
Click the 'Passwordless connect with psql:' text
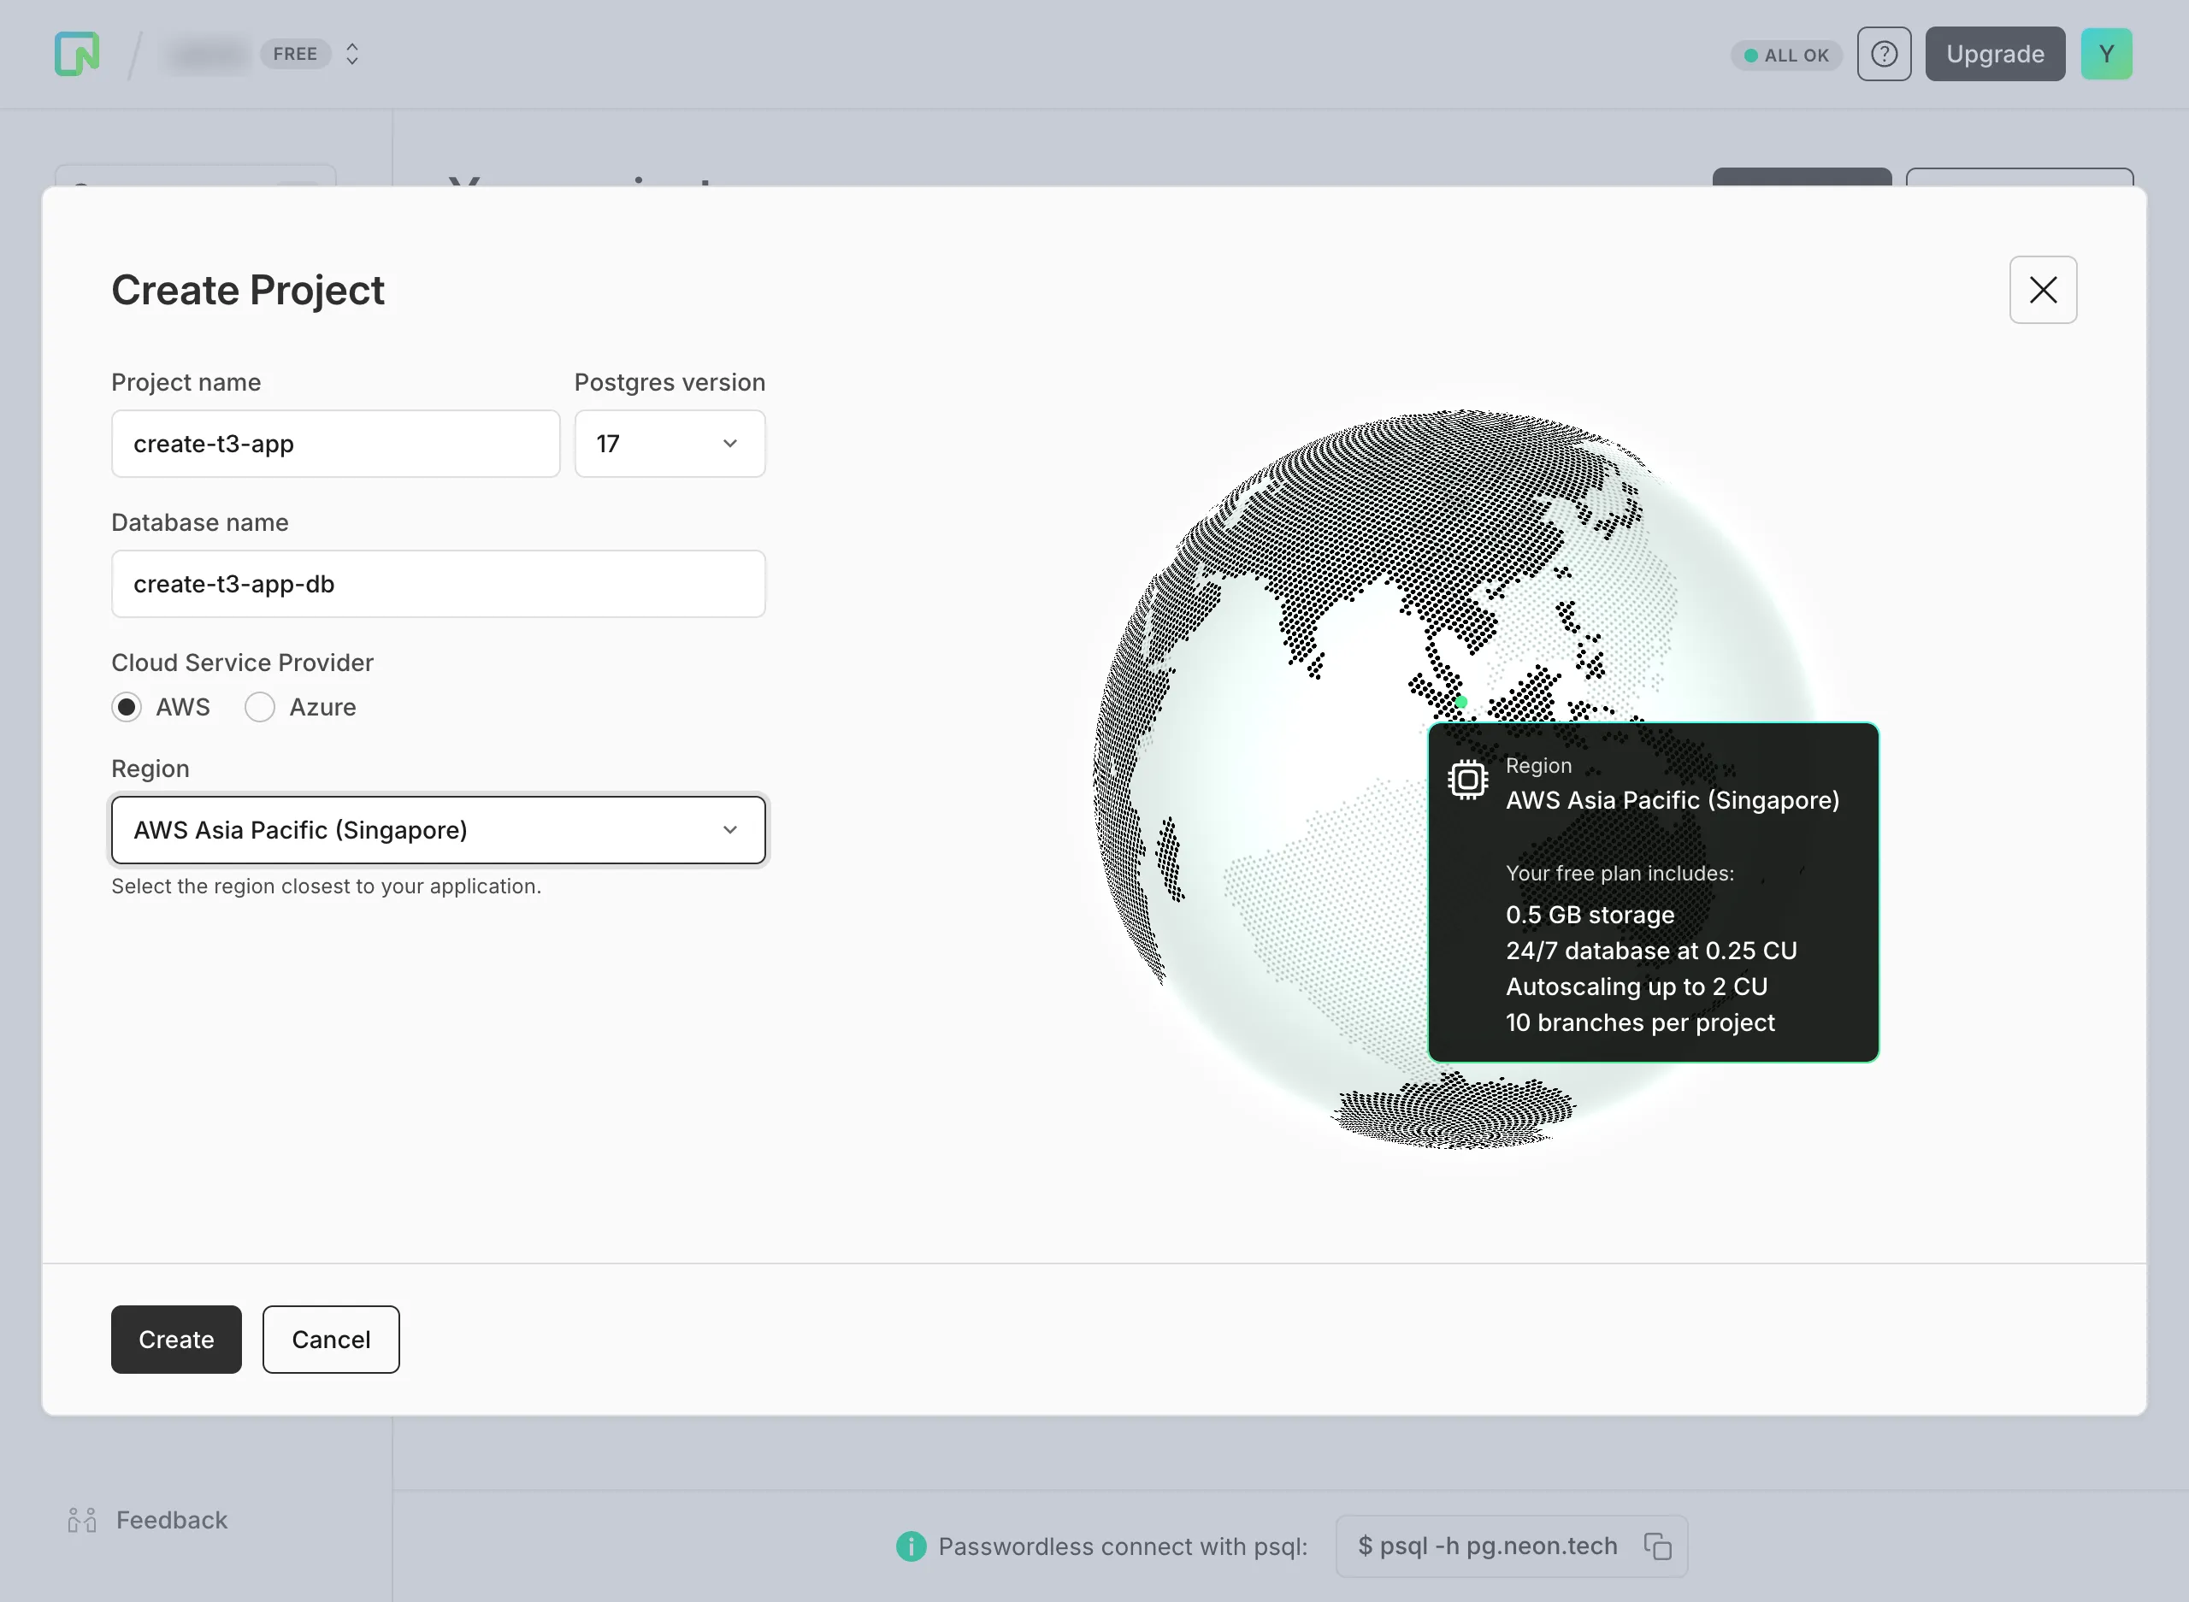1122,1546
